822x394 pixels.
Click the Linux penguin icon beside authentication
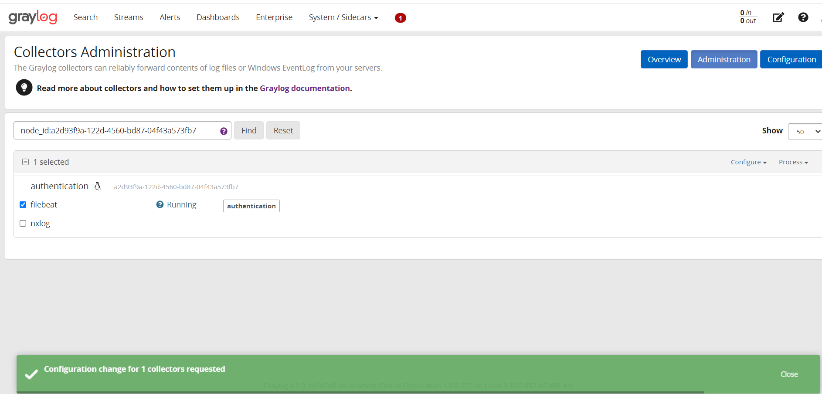click(x=97, y=186)
